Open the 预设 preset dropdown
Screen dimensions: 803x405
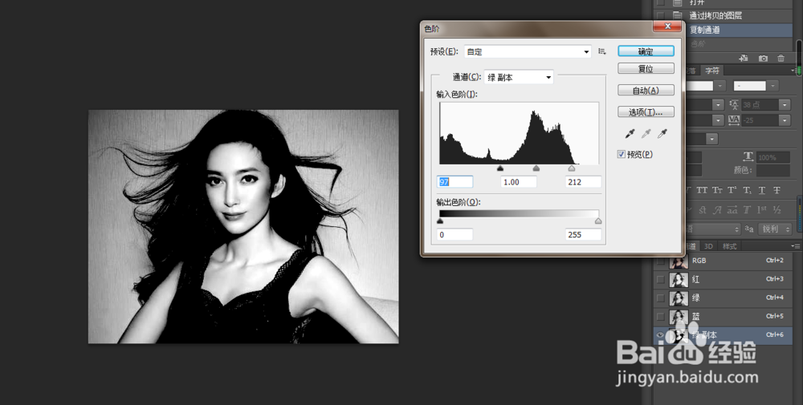pos(528,51)
